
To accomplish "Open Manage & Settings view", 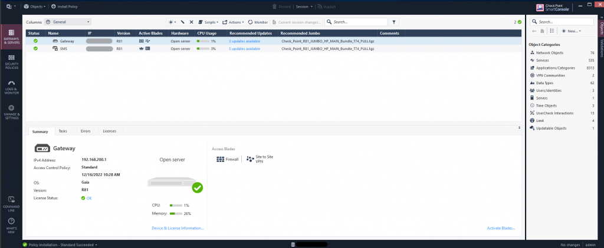I will pyautogui.click(x=12, y=111).
